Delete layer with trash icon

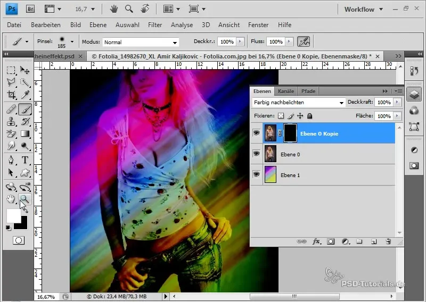click(388, 241)
